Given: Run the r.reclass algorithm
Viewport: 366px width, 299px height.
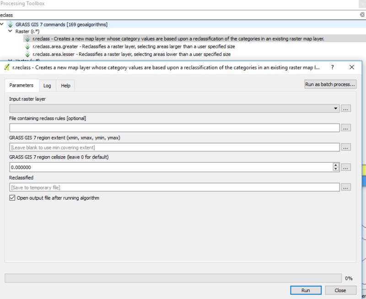Looking at the screenshot, I should (x=306, y=290).
